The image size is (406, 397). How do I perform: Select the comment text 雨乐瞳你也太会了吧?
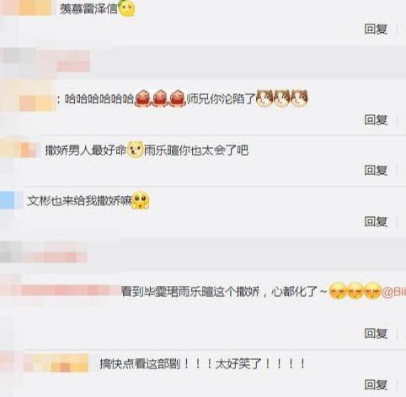(196, 151)
